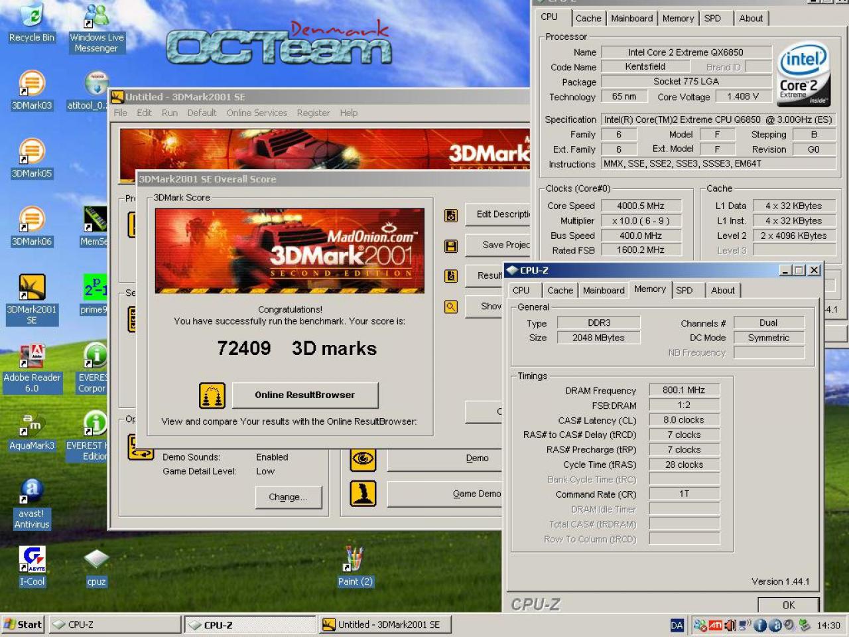
Task: Open the EVEREST Corporate desktop shortcut
Action: coord(93,369)
